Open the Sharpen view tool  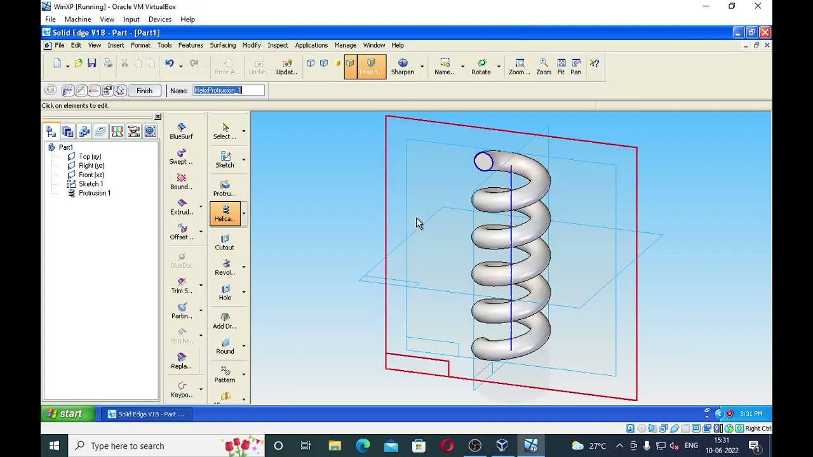pos(403,67)
